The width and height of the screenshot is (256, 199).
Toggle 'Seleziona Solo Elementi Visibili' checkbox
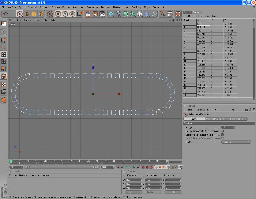tap(222, 135)
